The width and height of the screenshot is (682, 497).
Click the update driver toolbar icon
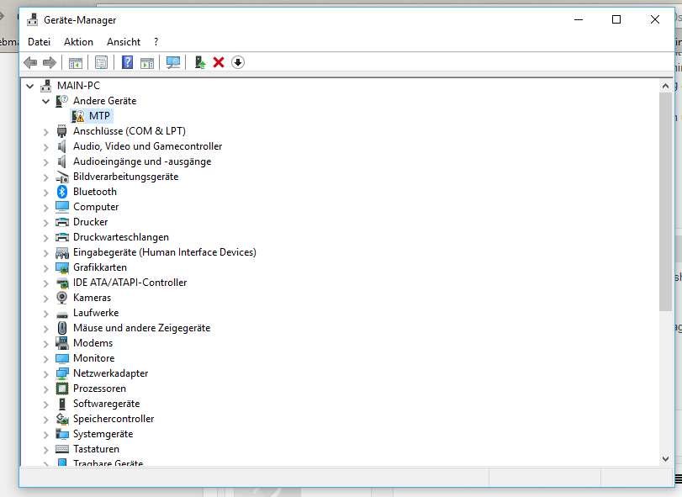tap(200, 62)
